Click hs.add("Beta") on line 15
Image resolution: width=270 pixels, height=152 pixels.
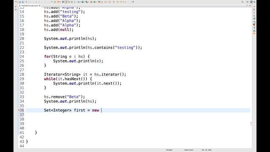click(61, 16)
